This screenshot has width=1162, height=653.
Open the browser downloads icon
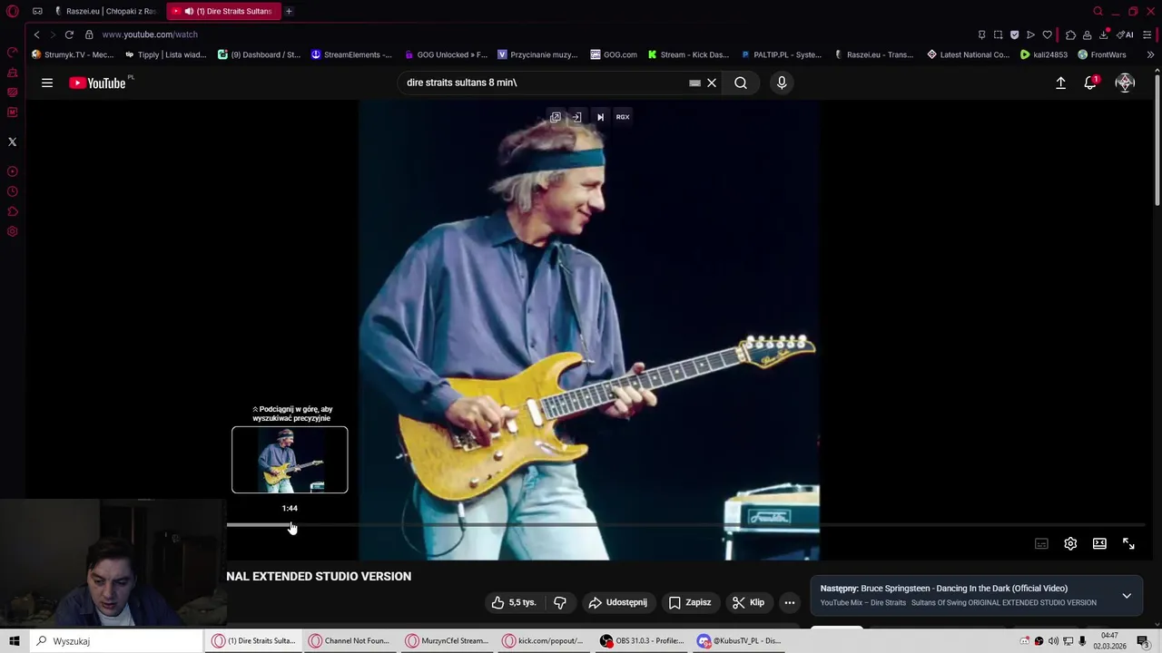(1103, 34)
